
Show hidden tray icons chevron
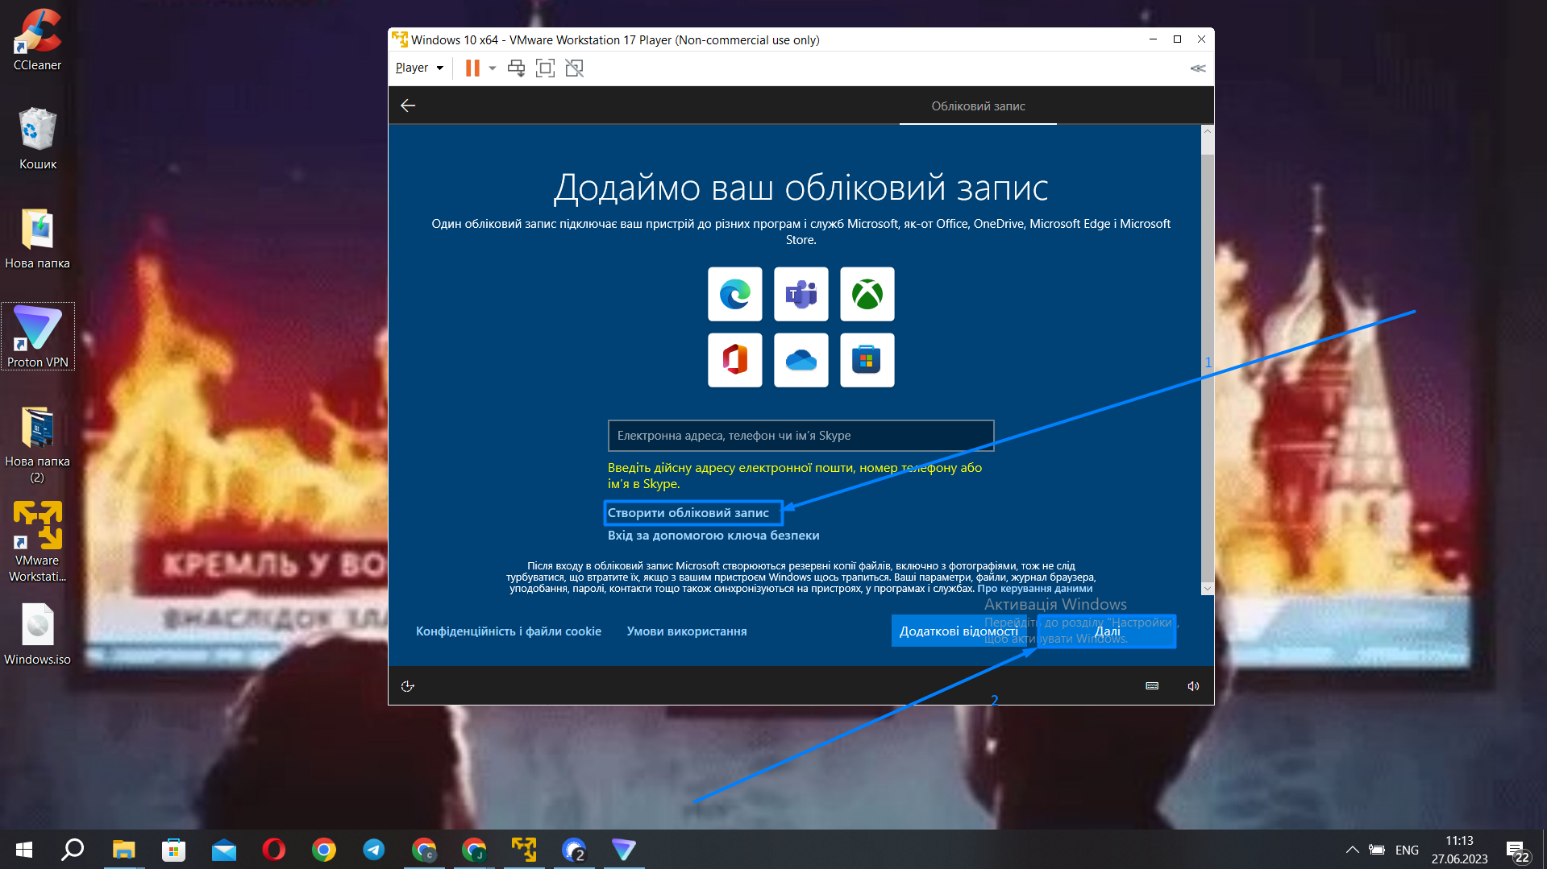tap(1352, 850)
